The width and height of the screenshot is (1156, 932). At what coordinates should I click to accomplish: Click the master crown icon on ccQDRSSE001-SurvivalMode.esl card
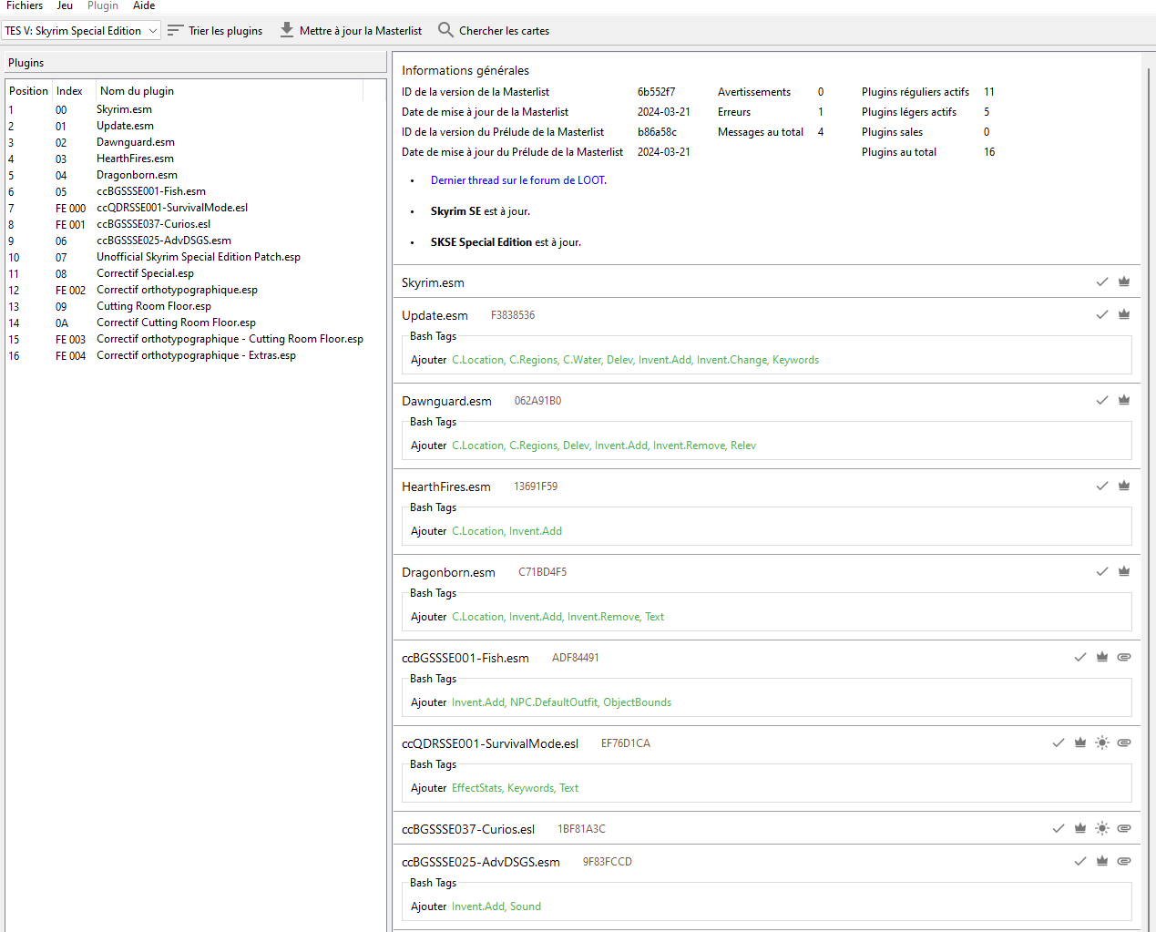click(1080, 743)
